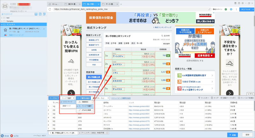Image resolution: width=255 pixels, height=138 pixels.
Task: Collapse the デフォルト folder
Action: coord(2,25)
